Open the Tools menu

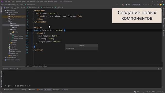point(42,2)
